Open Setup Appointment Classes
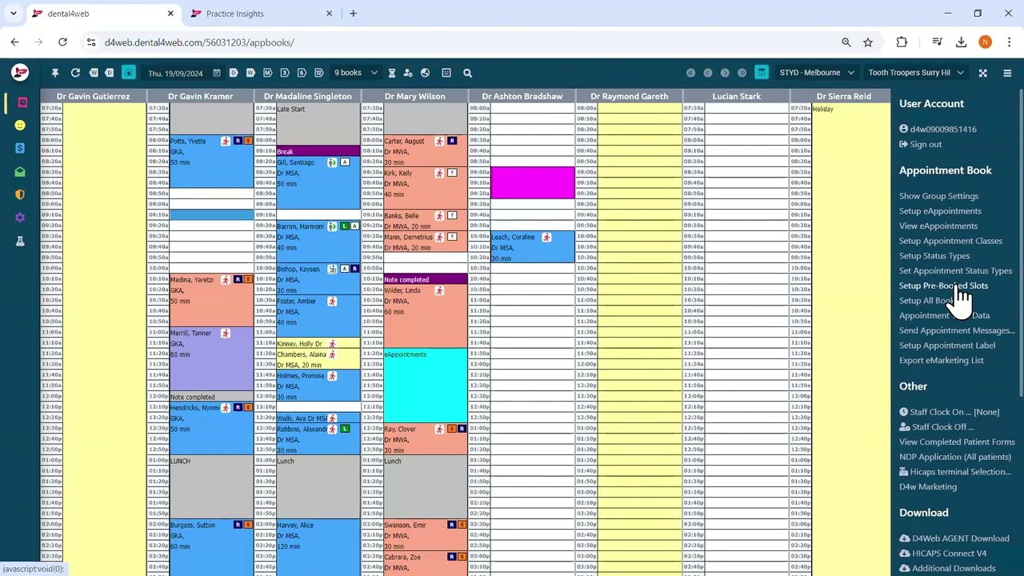 coord(950,241)
